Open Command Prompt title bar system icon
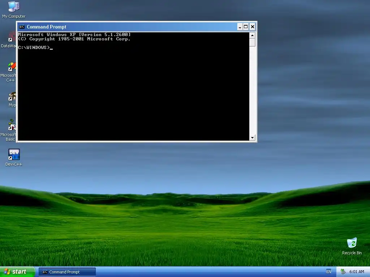Viewport: 370px width, 277px height. tap(22, 27)
